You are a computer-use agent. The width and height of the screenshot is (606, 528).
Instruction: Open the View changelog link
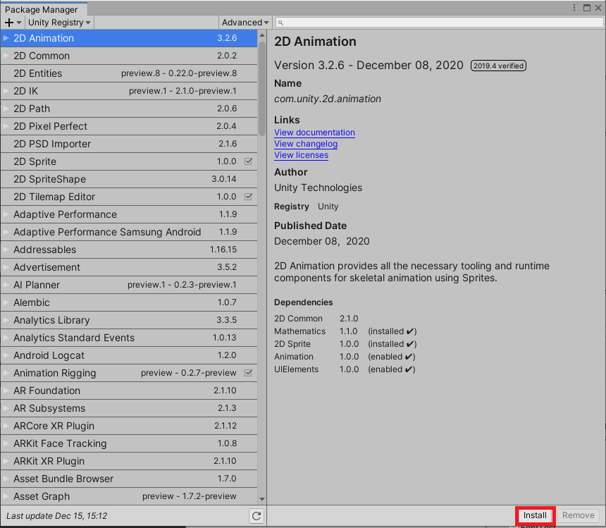pos(306,144)
